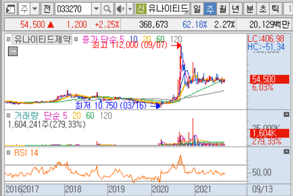
Task: Click the 2018 label on time axis
Action: tap(73, 190)
